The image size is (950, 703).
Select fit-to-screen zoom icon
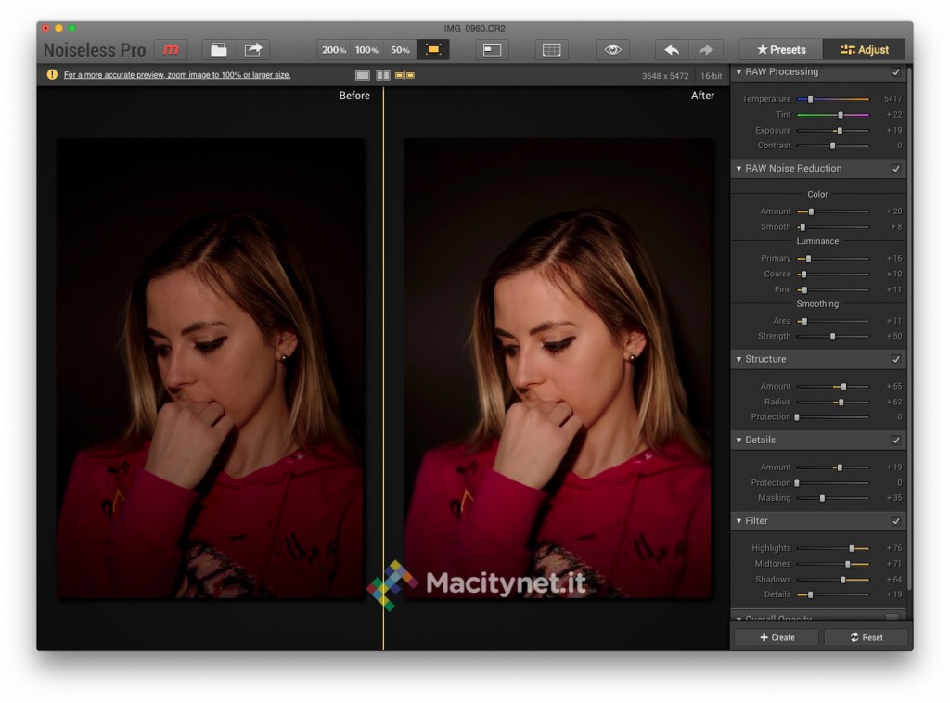[x=432, y=50]
